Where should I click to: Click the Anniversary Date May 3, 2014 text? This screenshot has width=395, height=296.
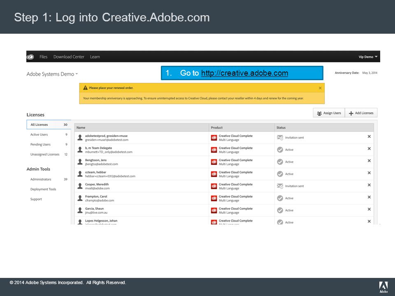click(356, 73)
